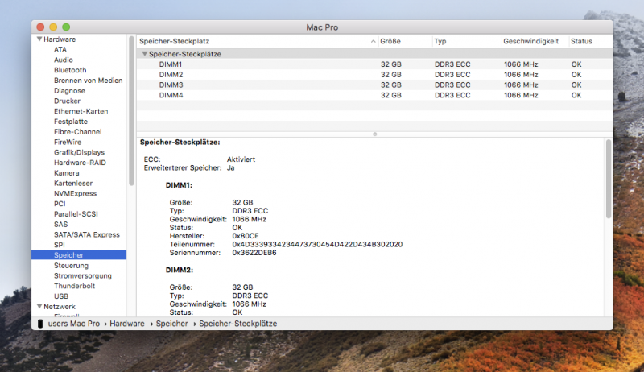Click Hardware in the bottom path bar
The height and width of the screenshot is (372, 644).
pyautogui.click(x=127, y=323)
